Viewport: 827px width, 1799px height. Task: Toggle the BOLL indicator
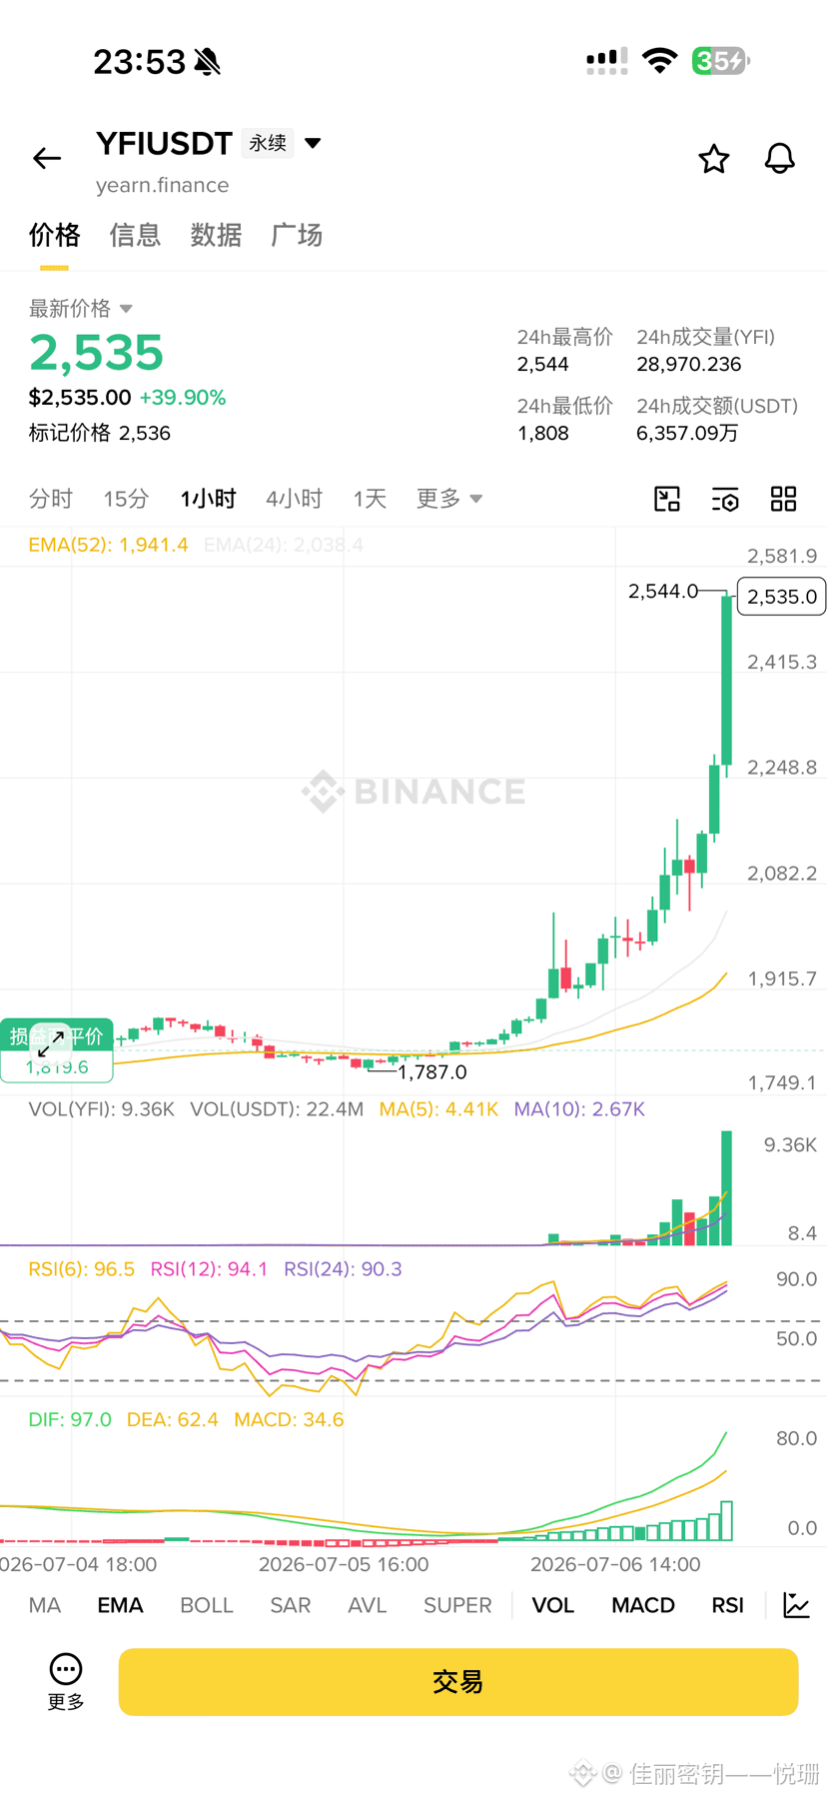click(x=206, y=1605)
